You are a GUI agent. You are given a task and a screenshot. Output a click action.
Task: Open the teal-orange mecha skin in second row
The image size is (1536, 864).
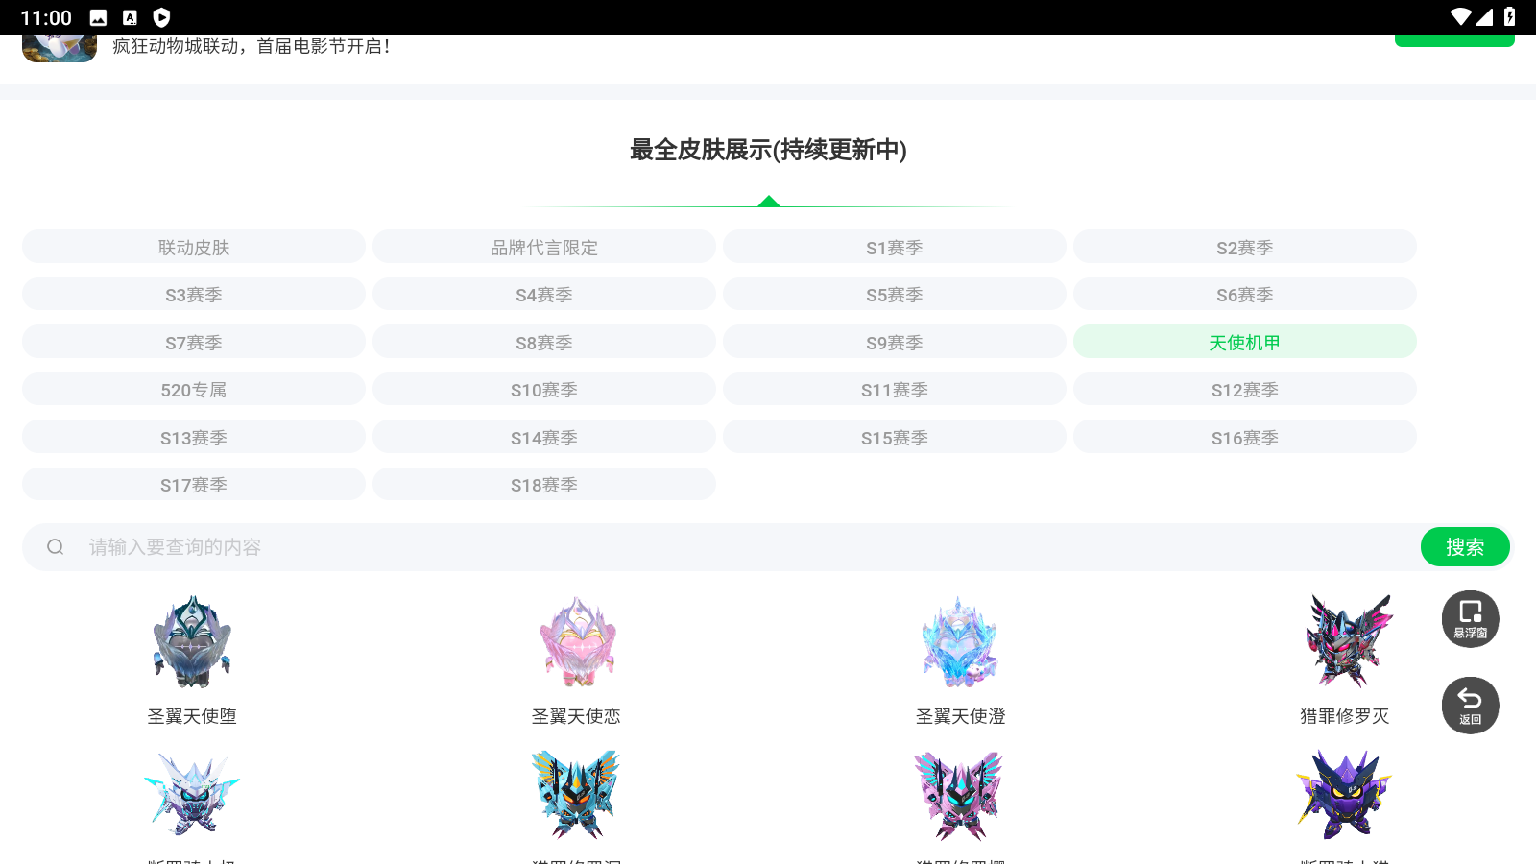point(576,795)
